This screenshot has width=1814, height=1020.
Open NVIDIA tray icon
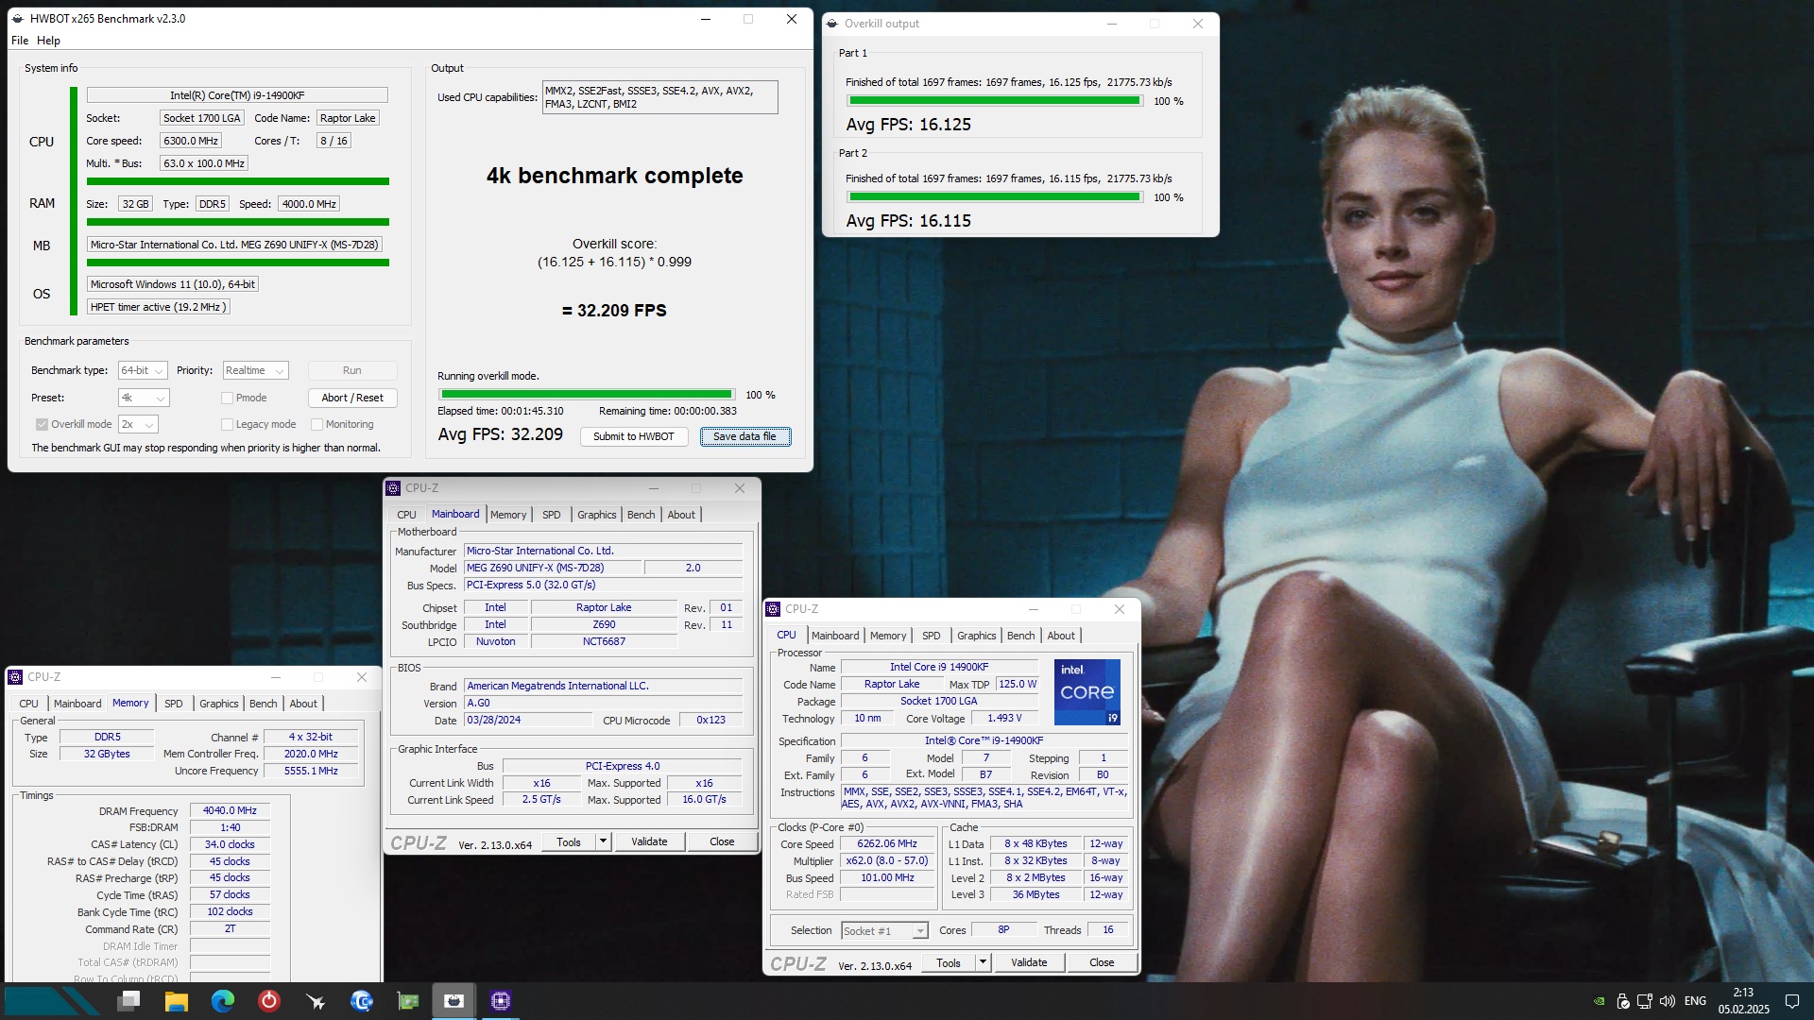point(1599,1001)
